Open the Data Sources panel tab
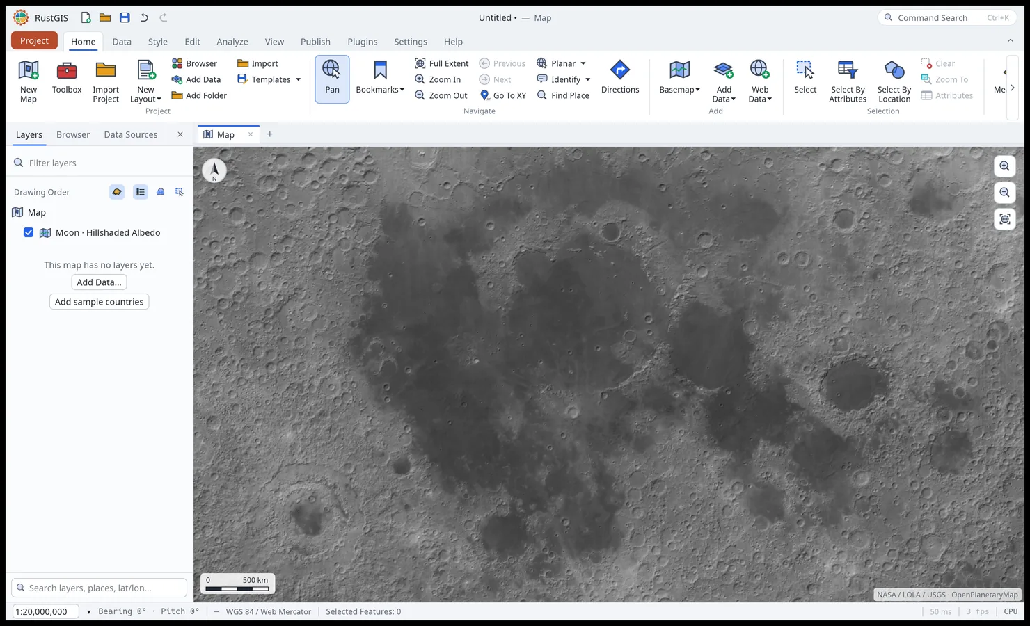1030x626 pixels. [x=131, y=134]
